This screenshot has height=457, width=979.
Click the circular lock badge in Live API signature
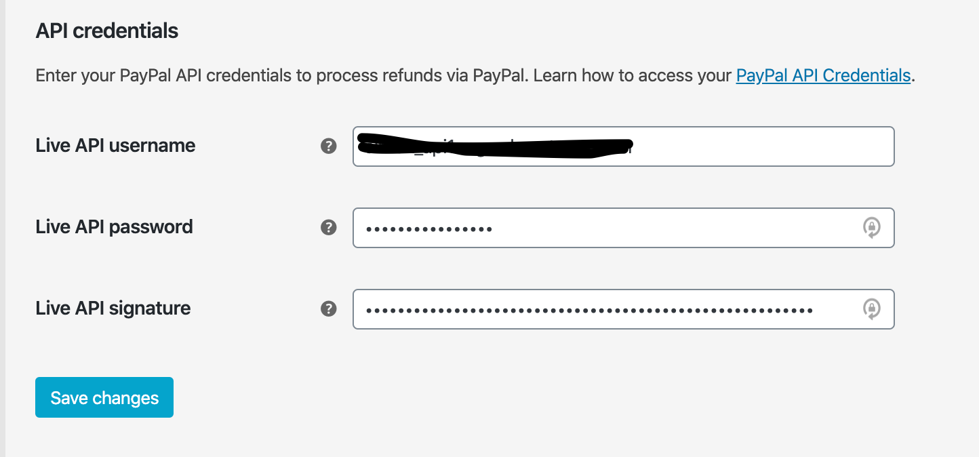[873, 309]
